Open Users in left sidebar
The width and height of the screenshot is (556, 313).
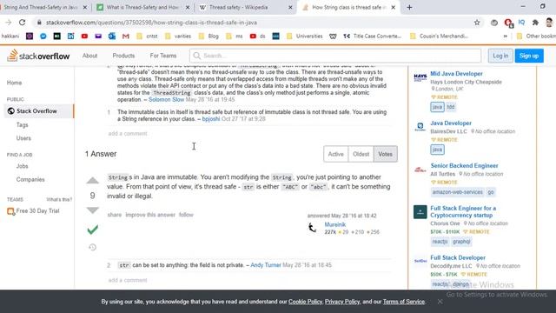pyautogui.click(x=23, y=138)
